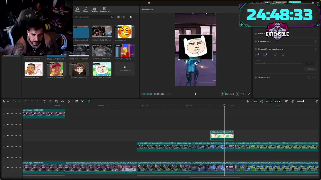Enable the Trazo checkbox
The width and height of the screenshot is (321, 180).
point(256,33)
